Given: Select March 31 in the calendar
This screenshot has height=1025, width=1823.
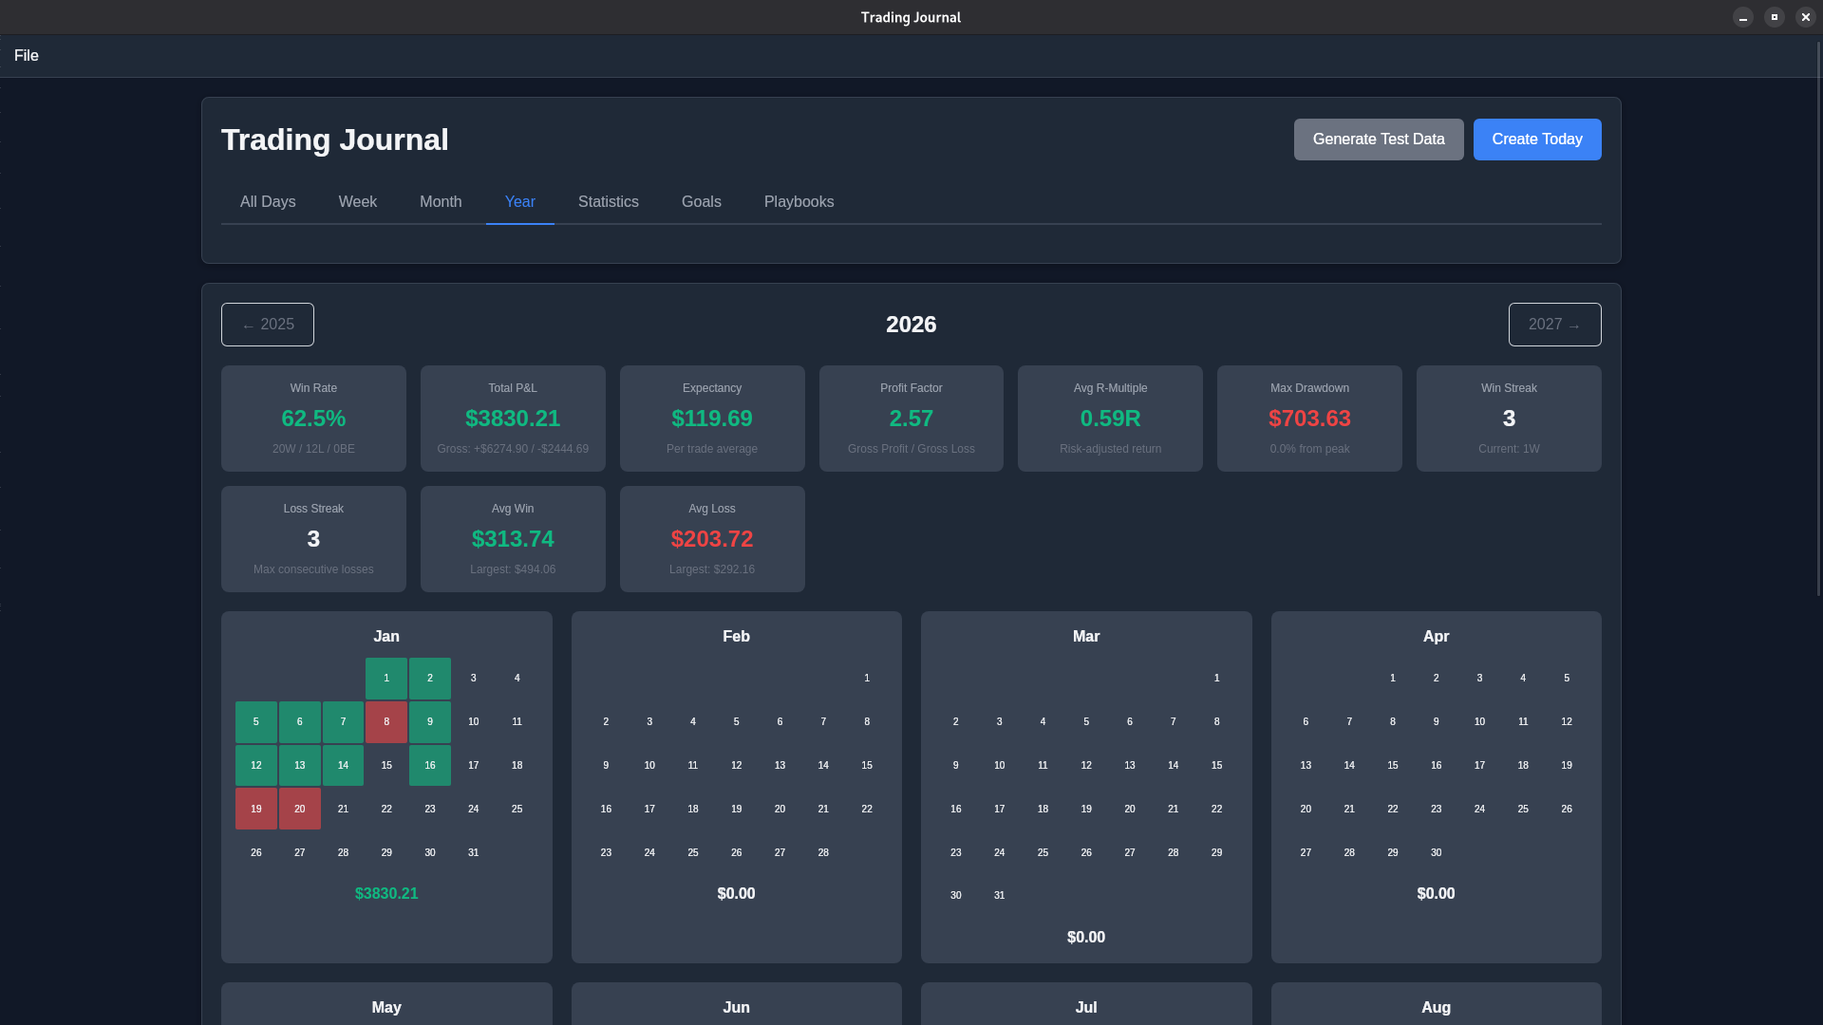Looking at the screenshot, I should click(x=999, y=896).
